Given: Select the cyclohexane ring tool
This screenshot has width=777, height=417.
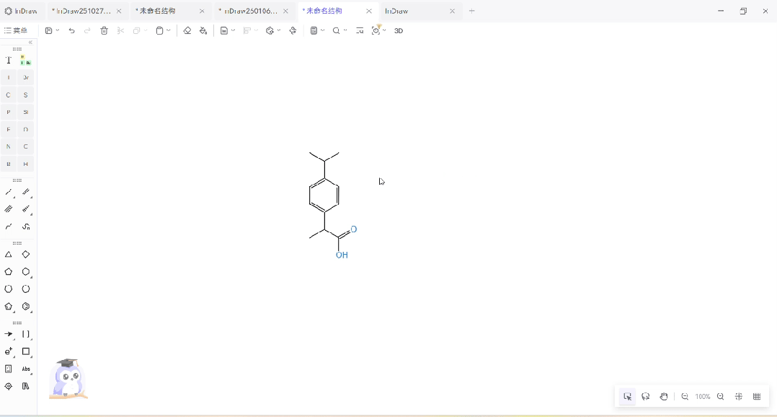Looking at the screenshot, I should point(26,272).
